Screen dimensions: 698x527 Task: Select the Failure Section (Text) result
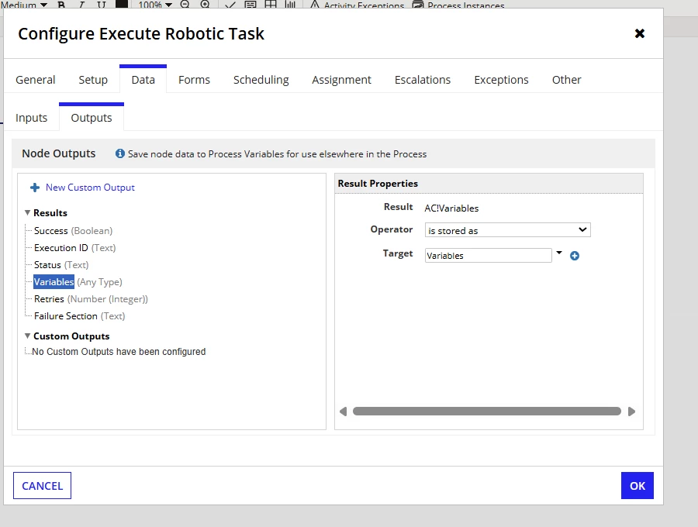pyautogui.click(x=79, y=316)
